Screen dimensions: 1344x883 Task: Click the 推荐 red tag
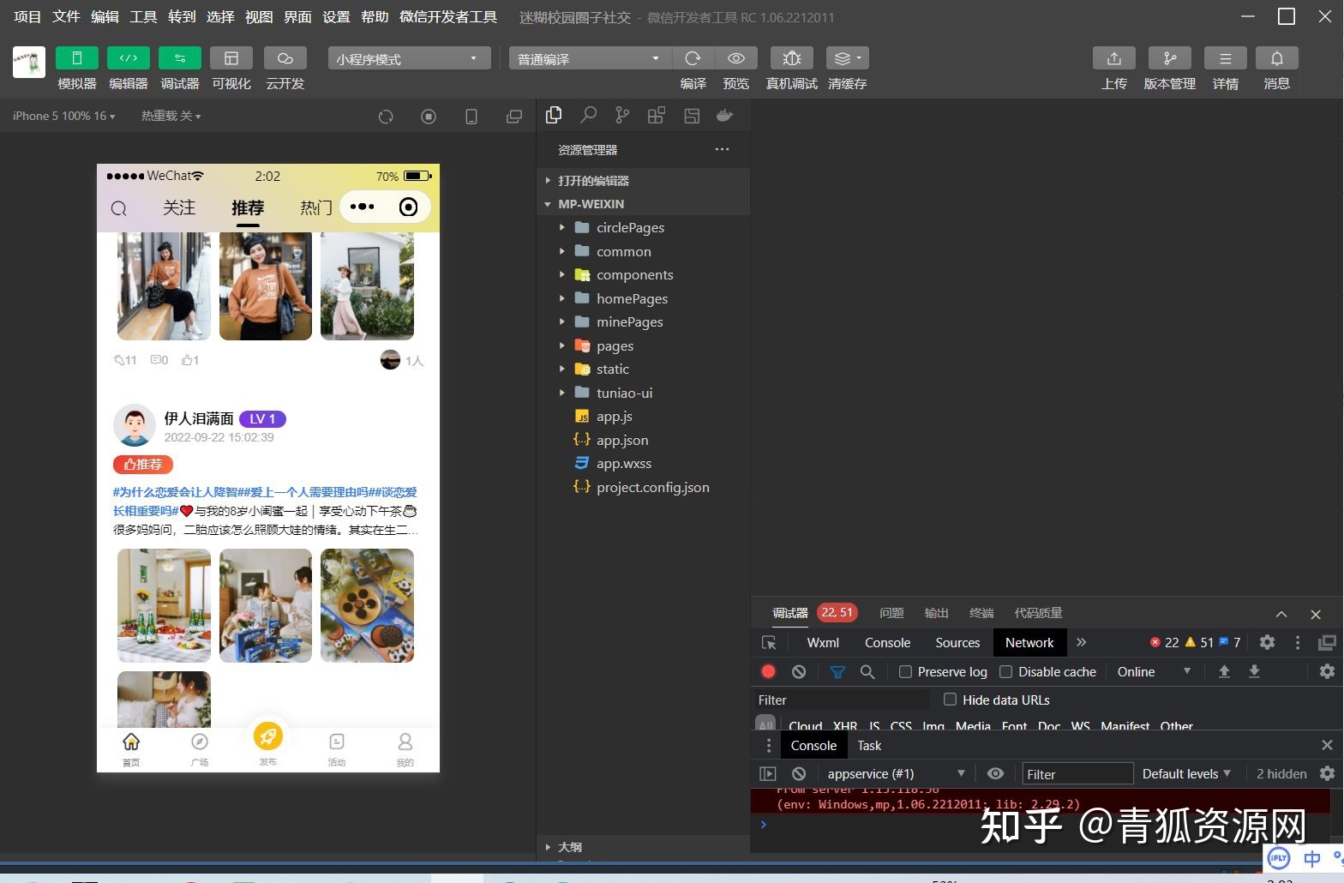click(143, 465)
